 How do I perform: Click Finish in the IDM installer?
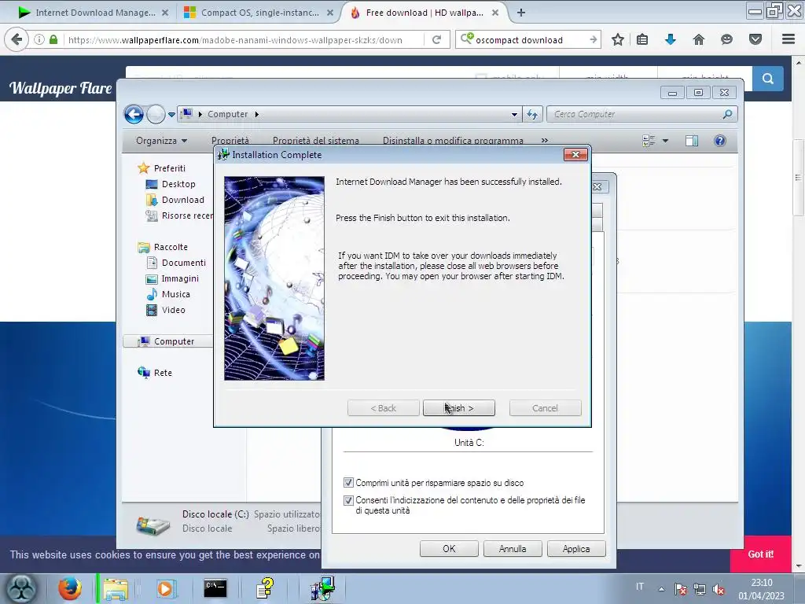click(x=458, y=408)
